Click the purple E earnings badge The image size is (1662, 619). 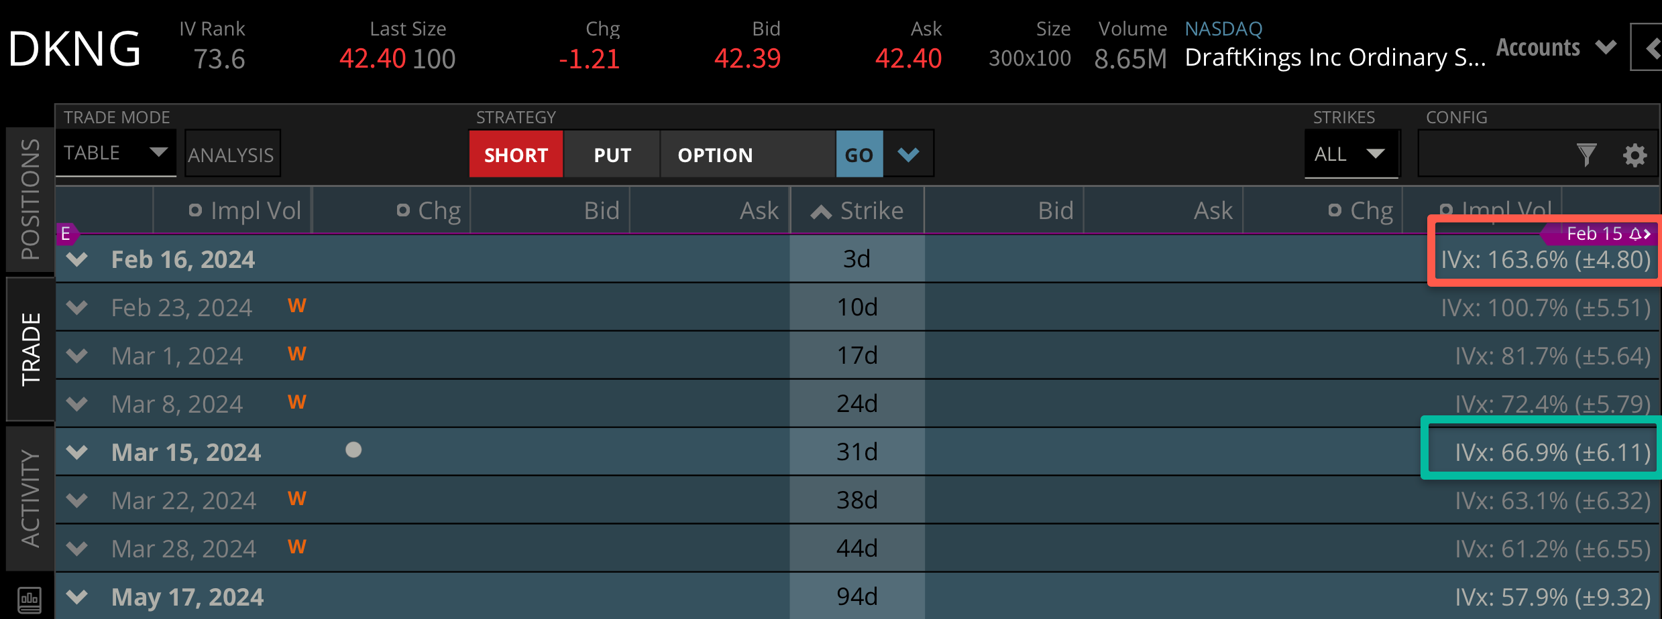point(65,234)
